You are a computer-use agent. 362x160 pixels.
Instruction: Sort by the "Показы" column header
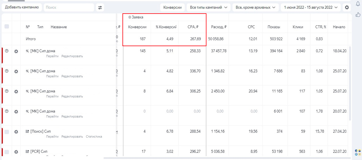click(274, 27)
